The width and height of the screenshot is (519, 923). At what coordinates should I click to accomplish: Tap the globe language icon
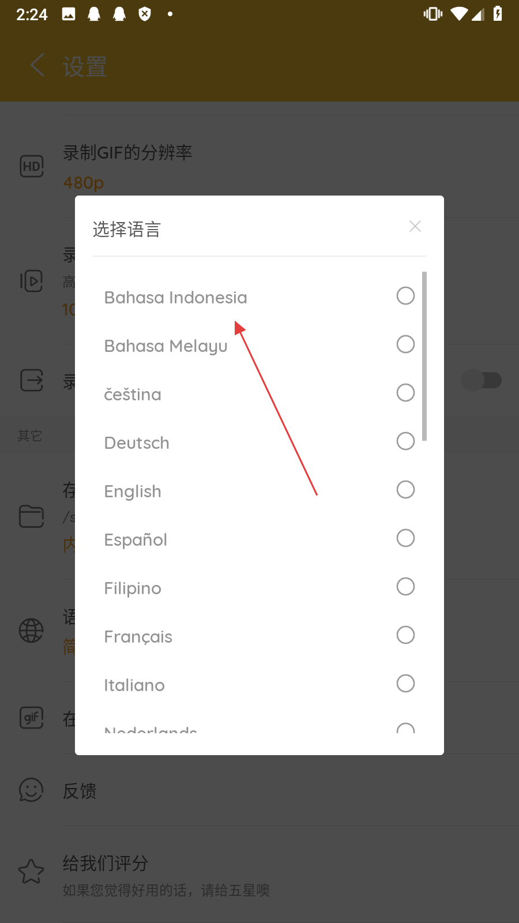click(31, 631)
